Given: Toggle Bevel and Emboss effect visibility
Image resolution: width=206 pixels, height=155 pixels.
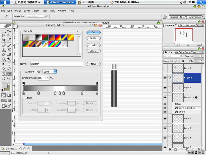Looking at the screenshot, I should [x=165, y=108].
